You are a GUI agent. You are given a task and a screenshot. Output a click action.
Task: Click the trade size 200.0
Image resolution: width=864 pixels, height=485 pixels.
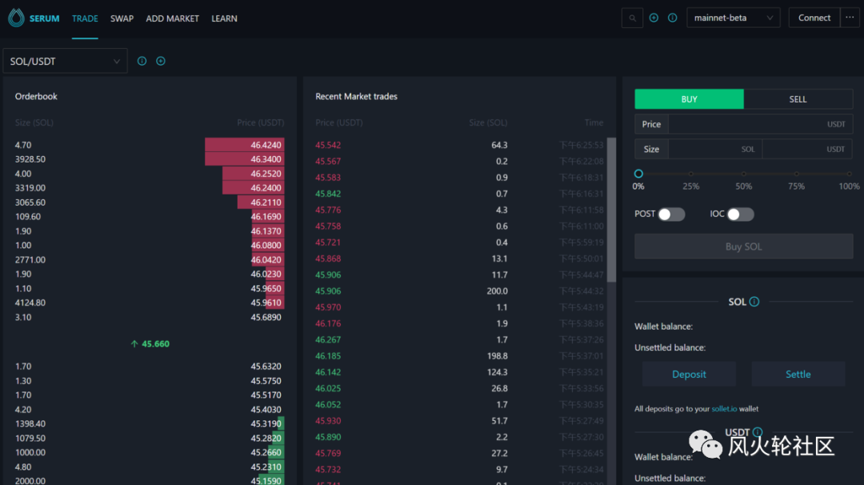click(497, 291)
